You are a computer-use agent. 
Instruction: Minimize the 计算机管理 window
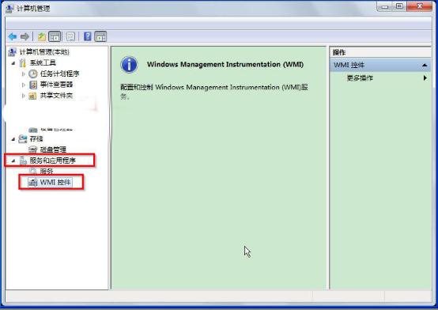click(x=386, y=6)
